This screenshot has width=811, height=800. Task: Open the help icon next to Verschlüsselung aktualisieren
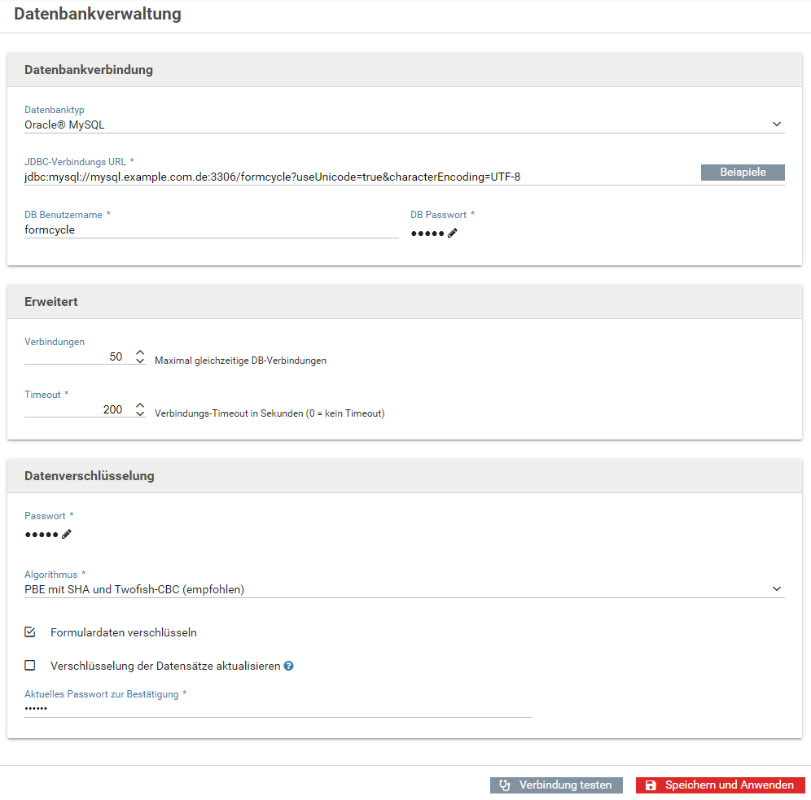coord(288,666)
